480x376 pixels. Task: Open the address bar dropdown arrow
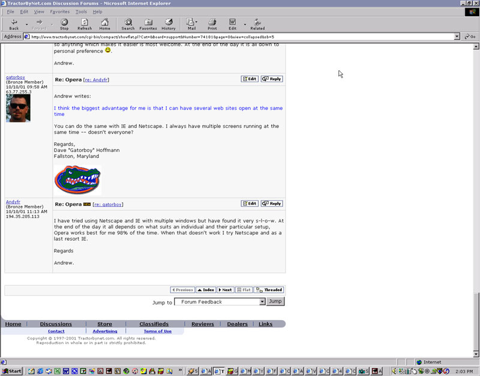tap(457, 37)
